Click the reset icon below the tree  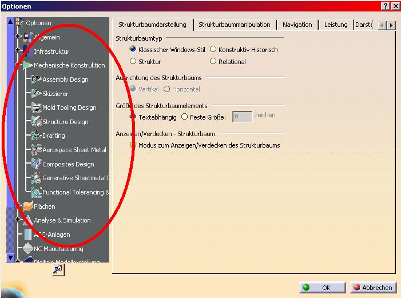[58, 269]
